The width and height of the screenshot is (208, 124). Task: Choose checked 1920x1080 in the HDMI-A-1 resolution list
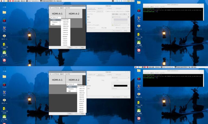click(66, 20)
